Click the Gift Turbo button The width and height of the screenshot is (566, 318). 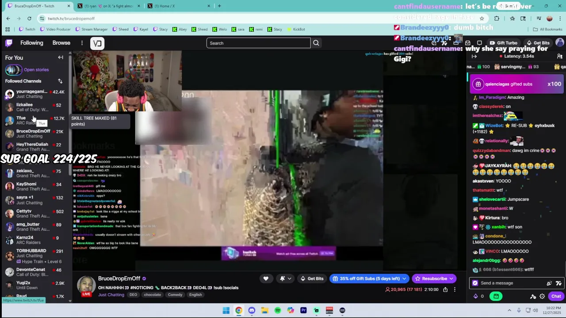click(x=503, y=43)
